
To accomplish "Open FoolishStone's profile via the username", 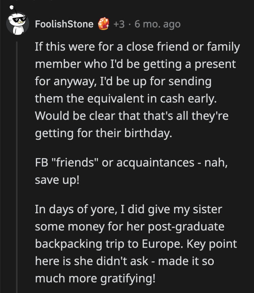I will (64, 24).
